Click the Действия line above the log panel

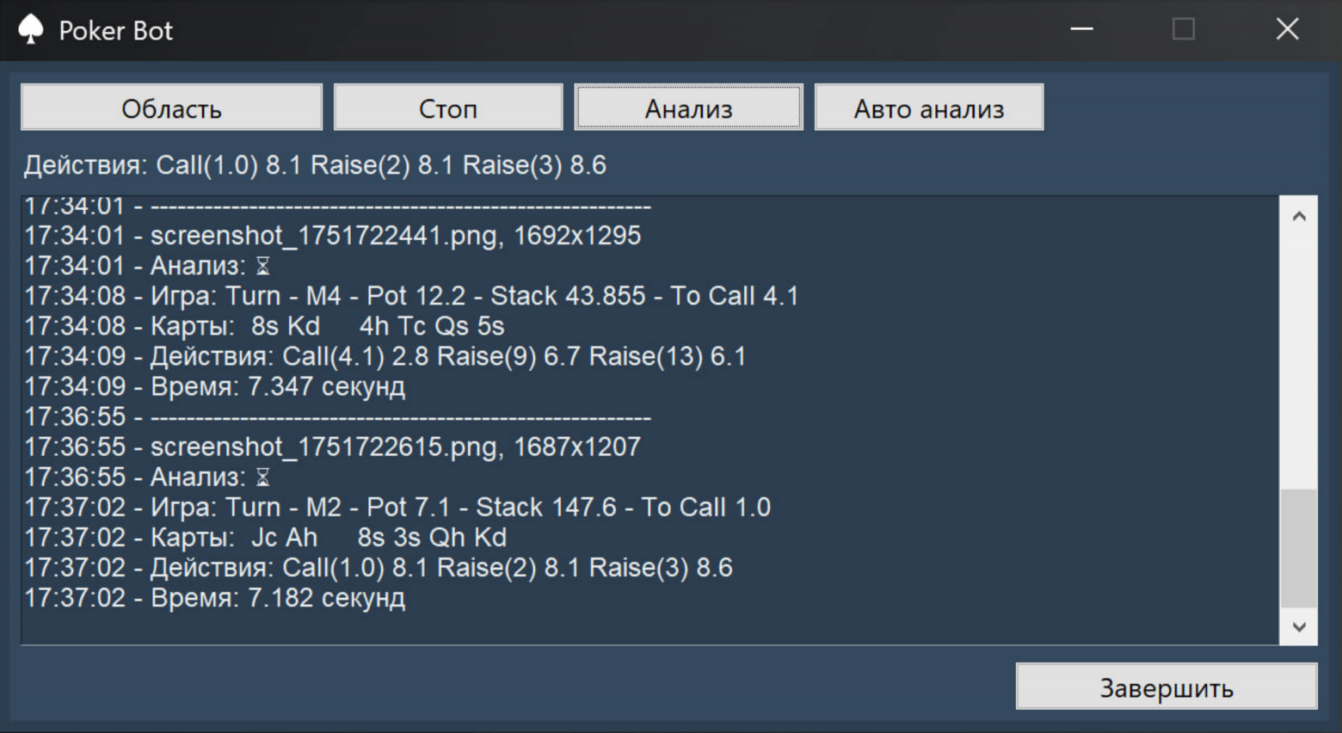(316, 163)
